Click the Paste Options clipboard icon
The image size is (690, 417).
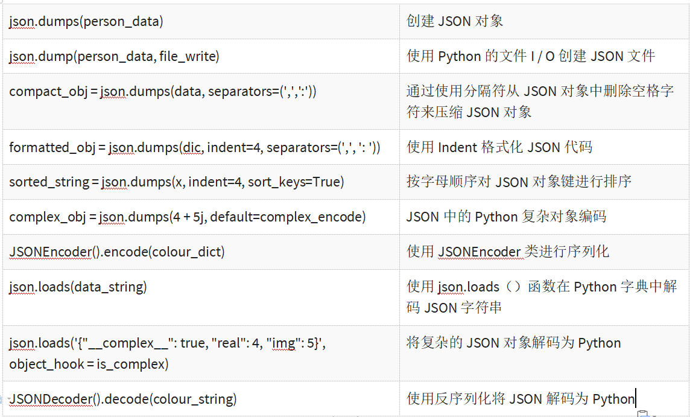tap(644, 413)
